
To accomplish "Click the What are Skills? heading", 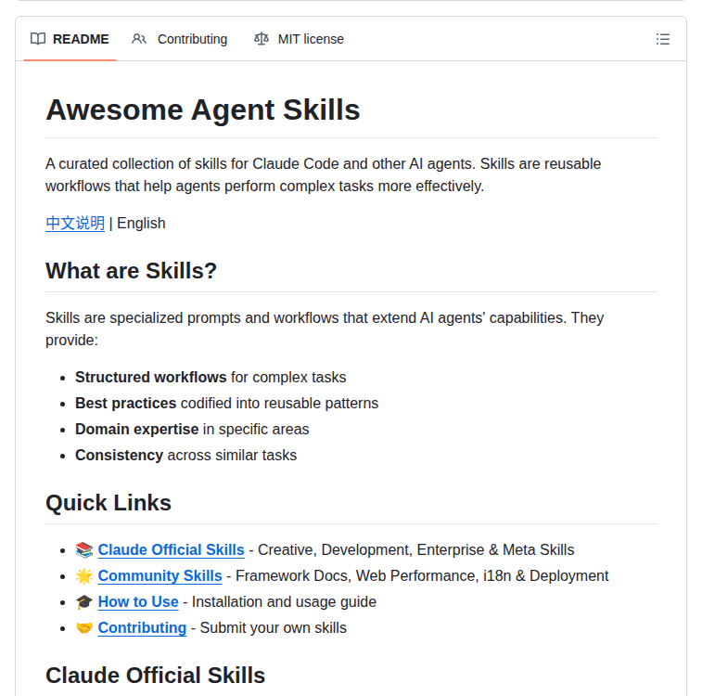I will tap(131, 271).
